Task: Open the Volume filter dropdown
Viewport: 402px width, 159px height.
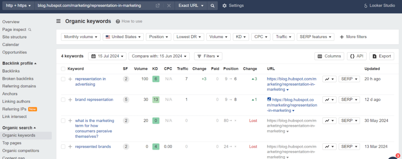Action: 218,37
